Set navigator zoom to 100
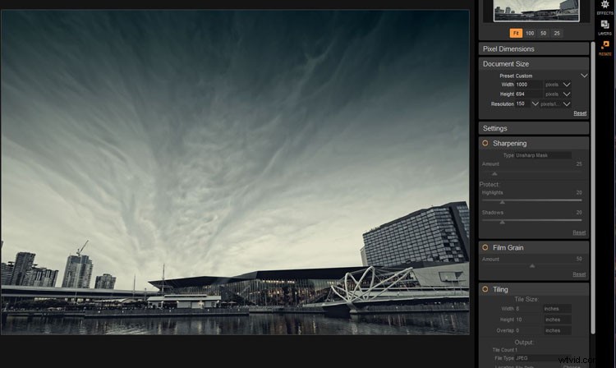 [530, 33]
